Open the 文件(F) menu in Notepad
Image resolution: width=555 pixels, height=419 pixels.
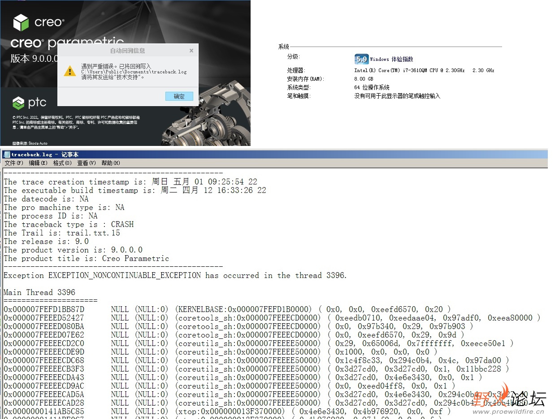point(13,163)
